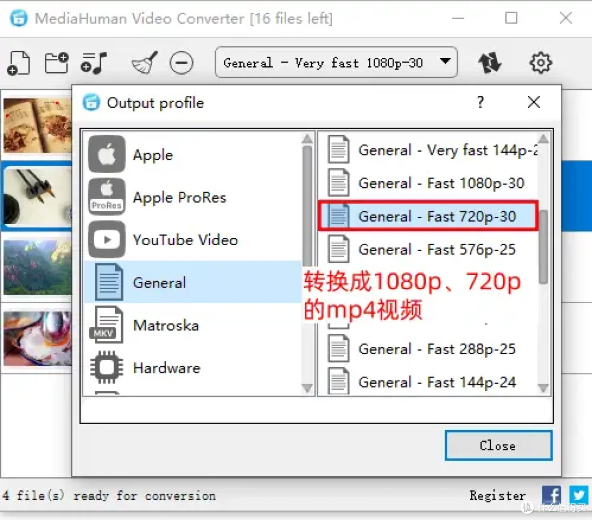
Task: Close the Output profile dialog with X
Action: pyautogui.click(x=533, y=102)
